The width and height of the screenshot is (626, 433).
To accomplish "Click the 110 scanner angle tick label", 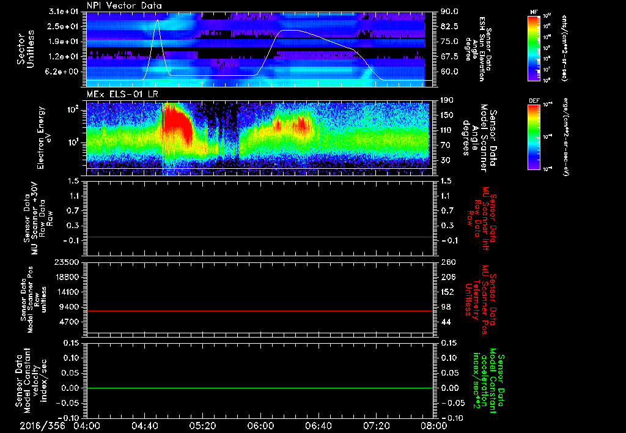I will pyautogui.click(x=447, y=130).
